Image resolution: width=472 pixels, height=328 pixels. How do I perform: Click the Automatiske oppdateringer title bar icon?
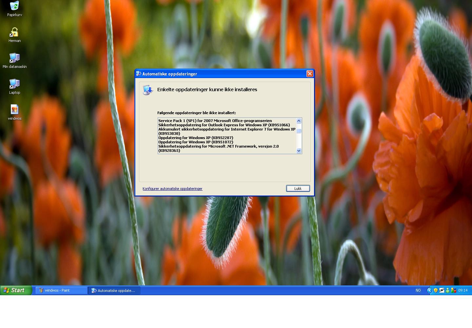pyautogui.click(x=139, y=74)
